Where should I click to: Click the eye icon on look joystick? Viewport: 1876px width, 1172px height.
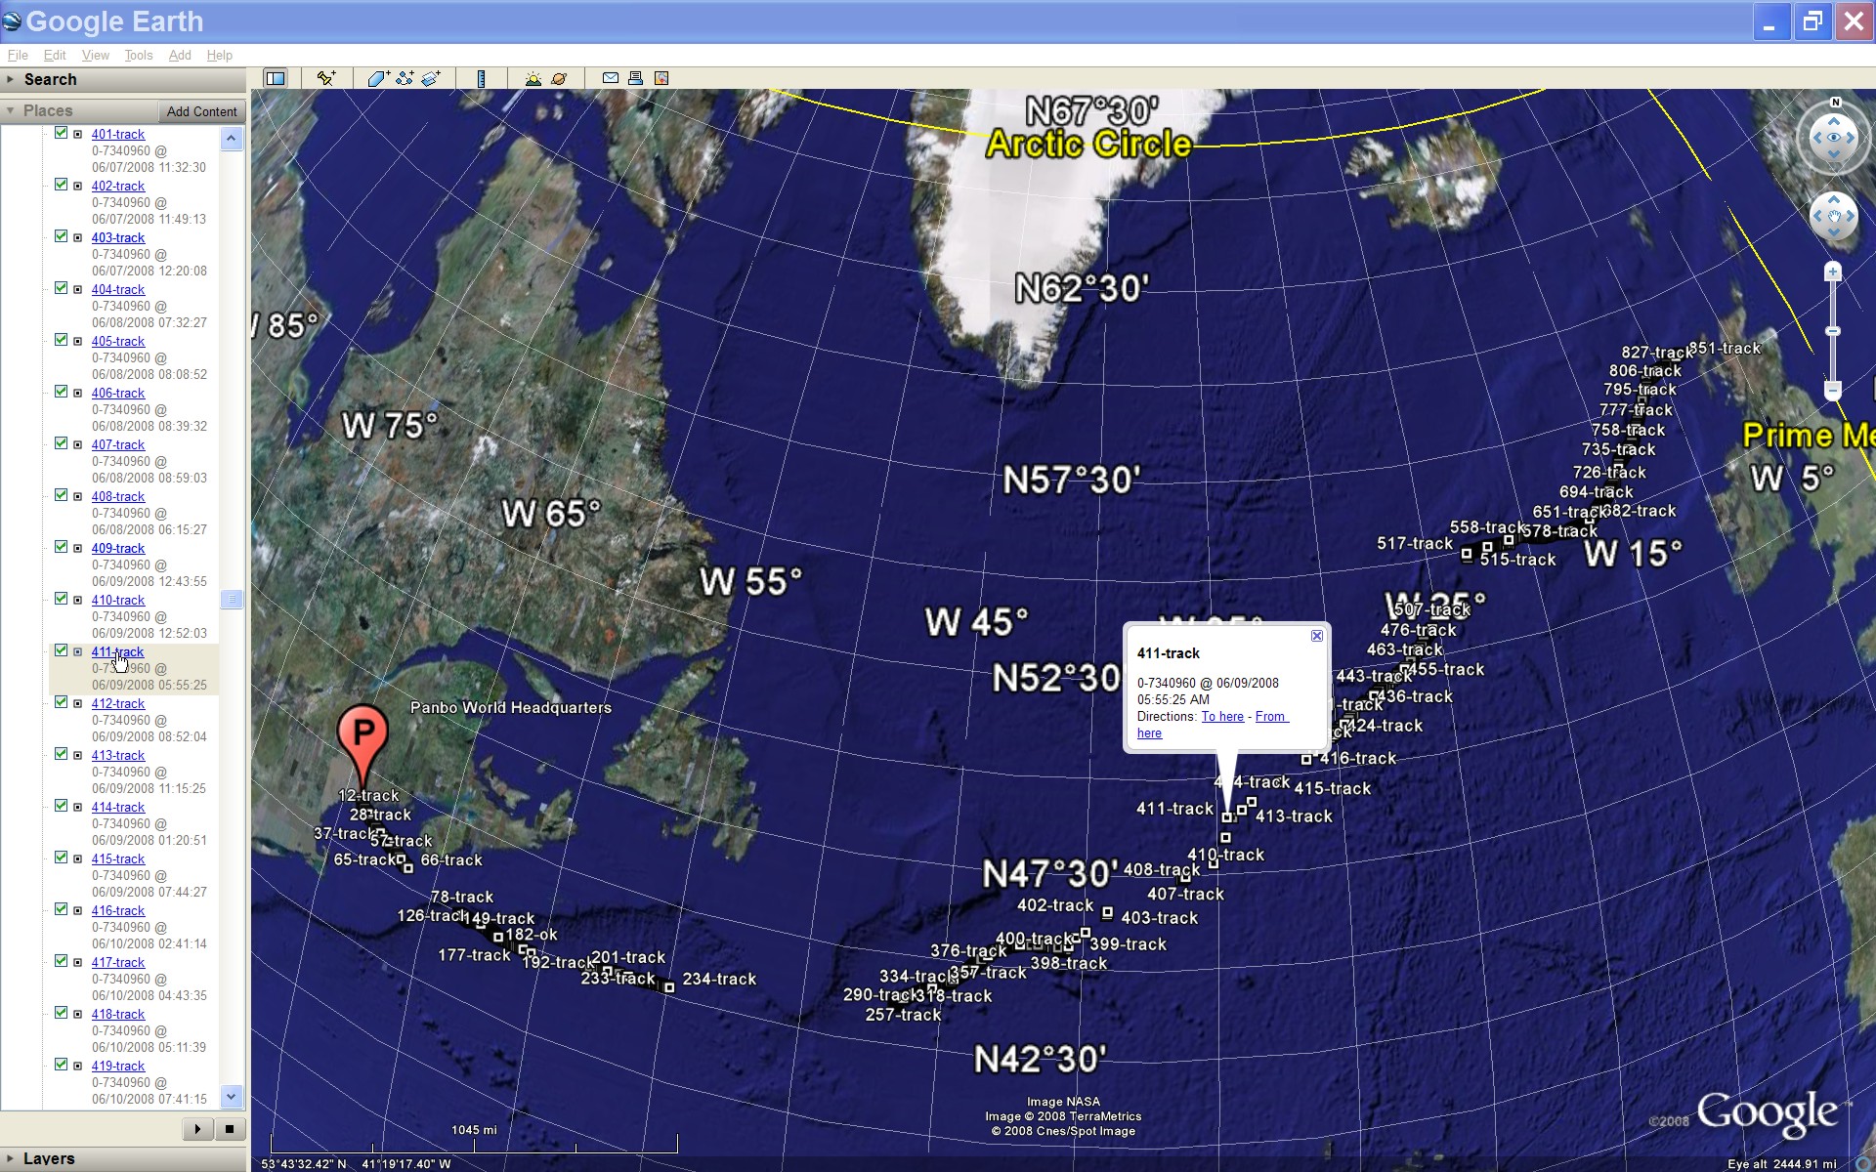click(x=1834, y=138)
